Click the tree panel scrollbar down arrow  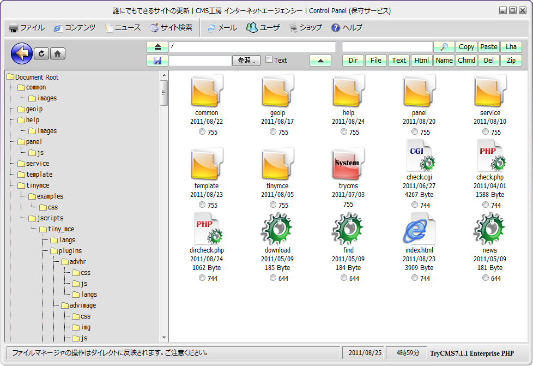pyautogui.click(x=163, y=338)
